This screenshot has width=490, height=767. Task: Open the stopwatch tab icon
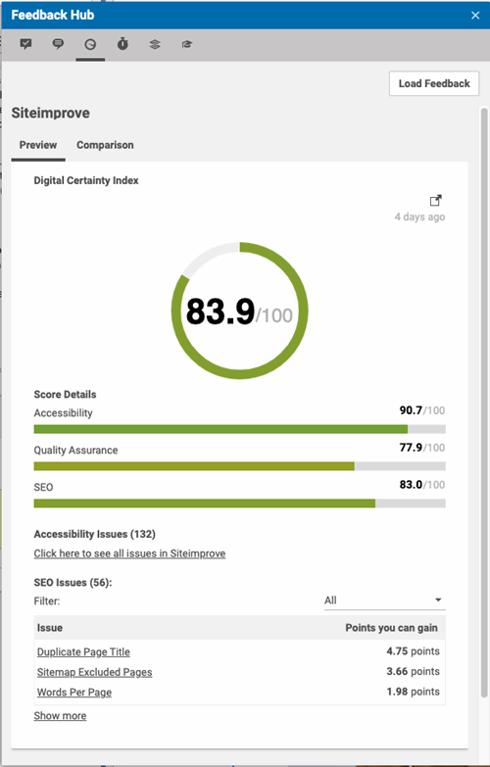point(122,44)
